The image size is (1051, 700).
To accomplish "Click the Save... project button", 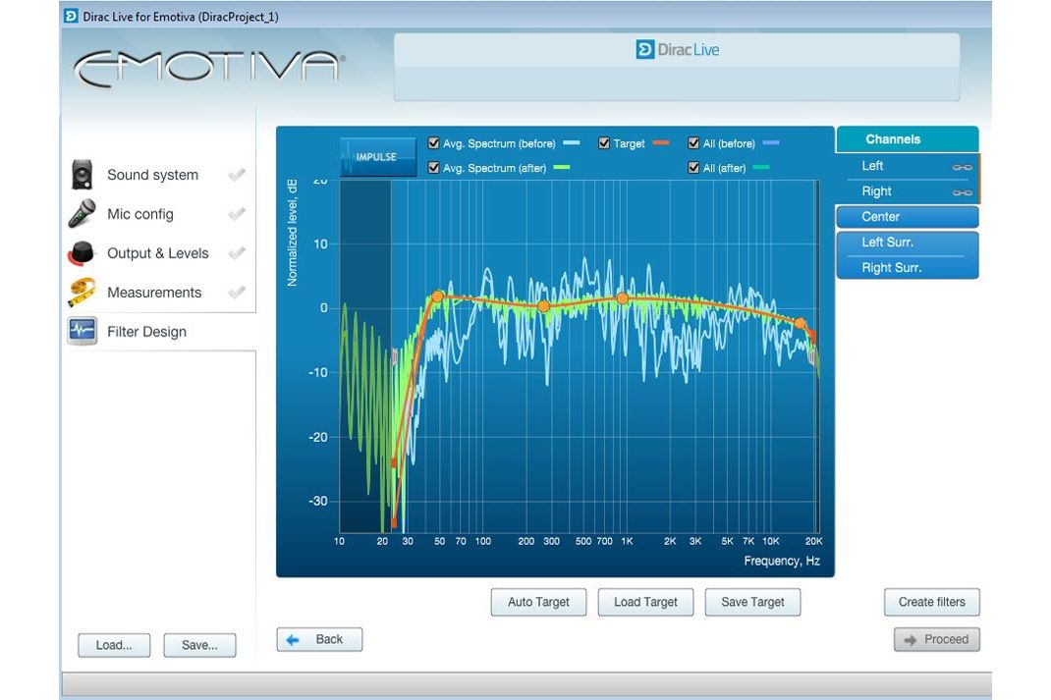I will [x=199, y=645].
